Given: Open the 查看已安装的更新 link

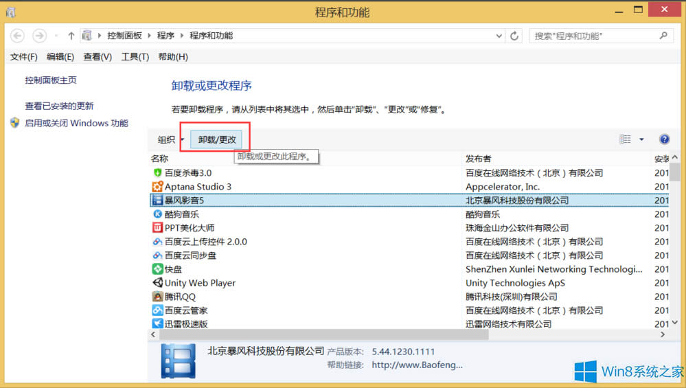Looking at the screenshot, I should coord(59,106).
